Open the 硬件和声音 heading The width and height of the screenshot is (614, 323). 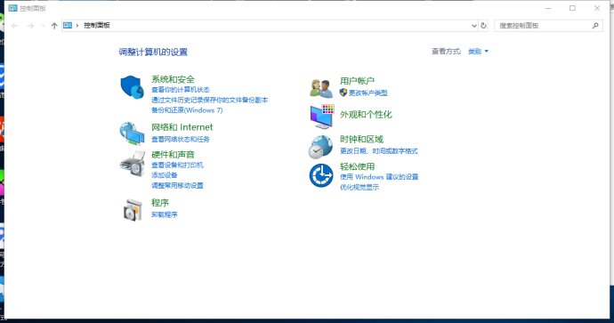[x=173, y=155]
